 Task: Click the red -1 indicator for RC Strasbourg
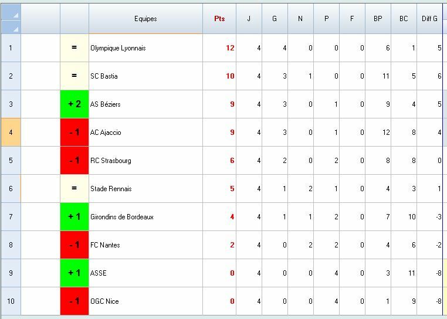tap(74, 161)
